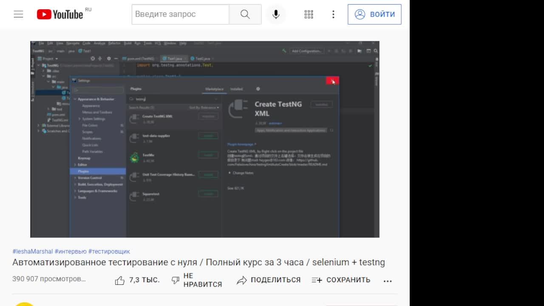
Task: Click the ВОЙТИ sign-in button
Action: 374,14
